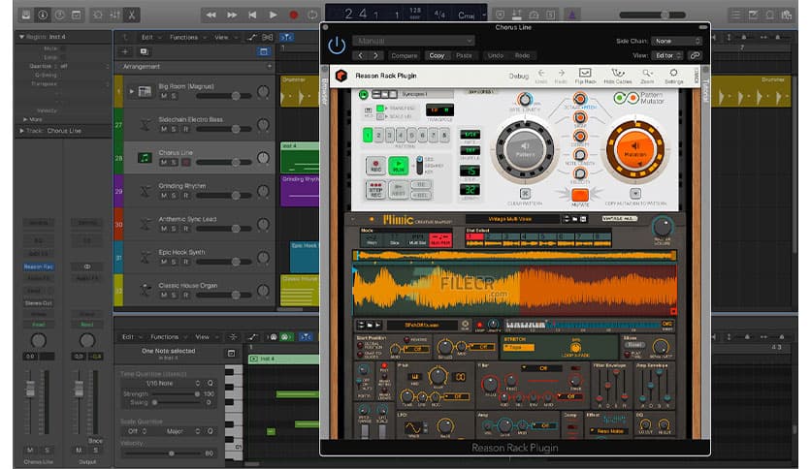Click the green RUN button in Pattern Mutator
811x469 pixels.
pyautogui.click(x=399, y=166)
